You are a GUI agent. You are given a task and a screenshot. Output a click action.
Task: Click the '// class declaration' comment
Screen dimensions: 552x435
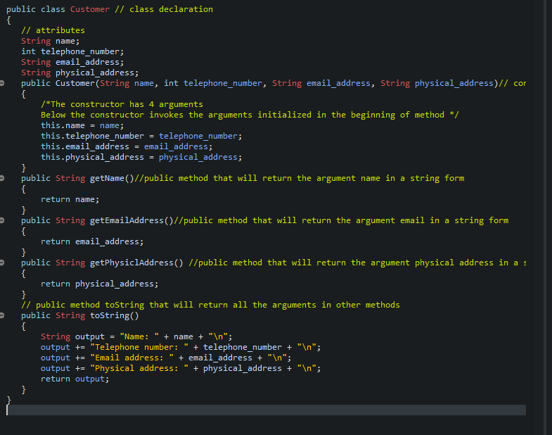tap(164, 9)
